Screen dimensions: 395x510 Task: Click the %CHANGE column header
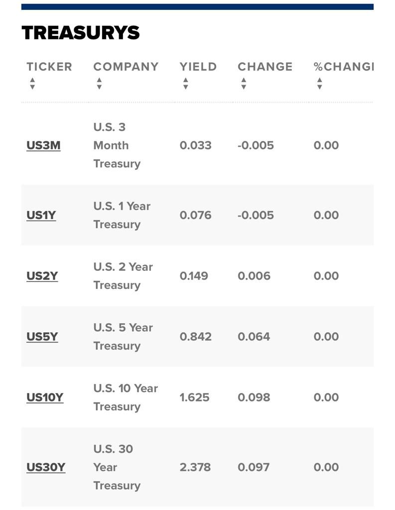click(344, 67)
